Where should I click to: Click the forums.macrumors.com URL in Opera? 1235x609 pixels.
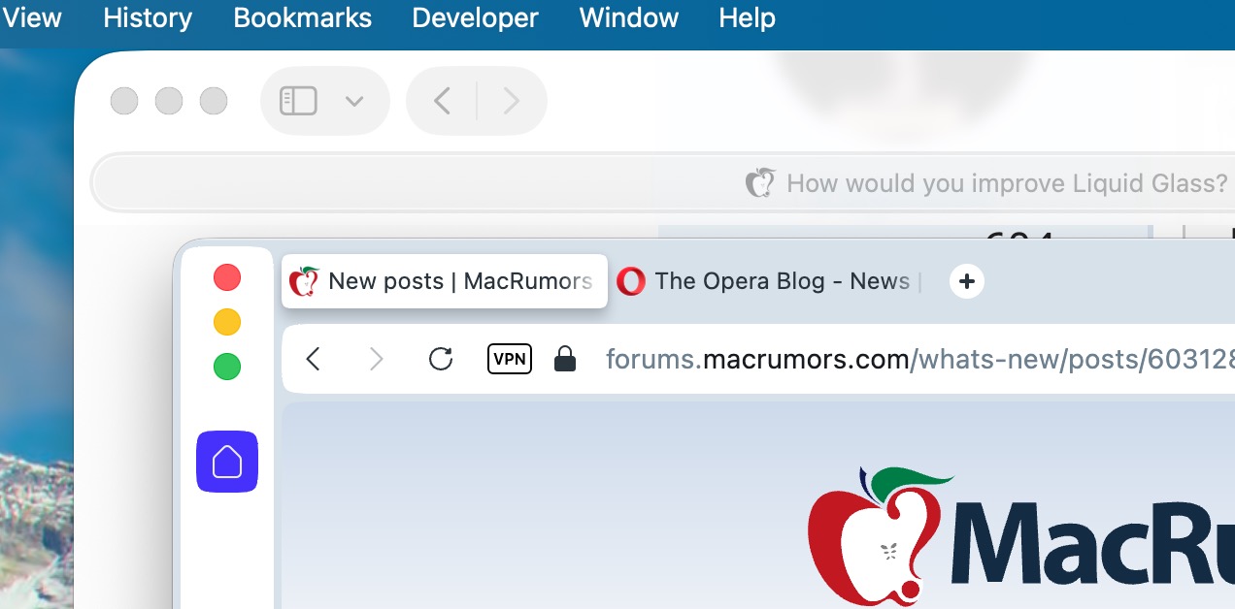pyautogui.click(x=919, y=360)
